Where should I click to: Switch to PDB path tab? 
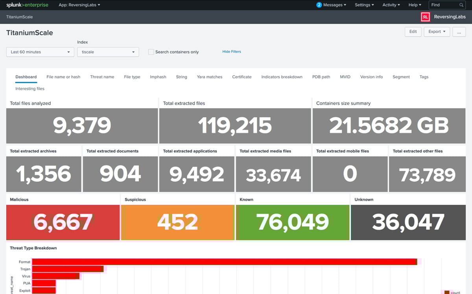(x=321, y=77)
